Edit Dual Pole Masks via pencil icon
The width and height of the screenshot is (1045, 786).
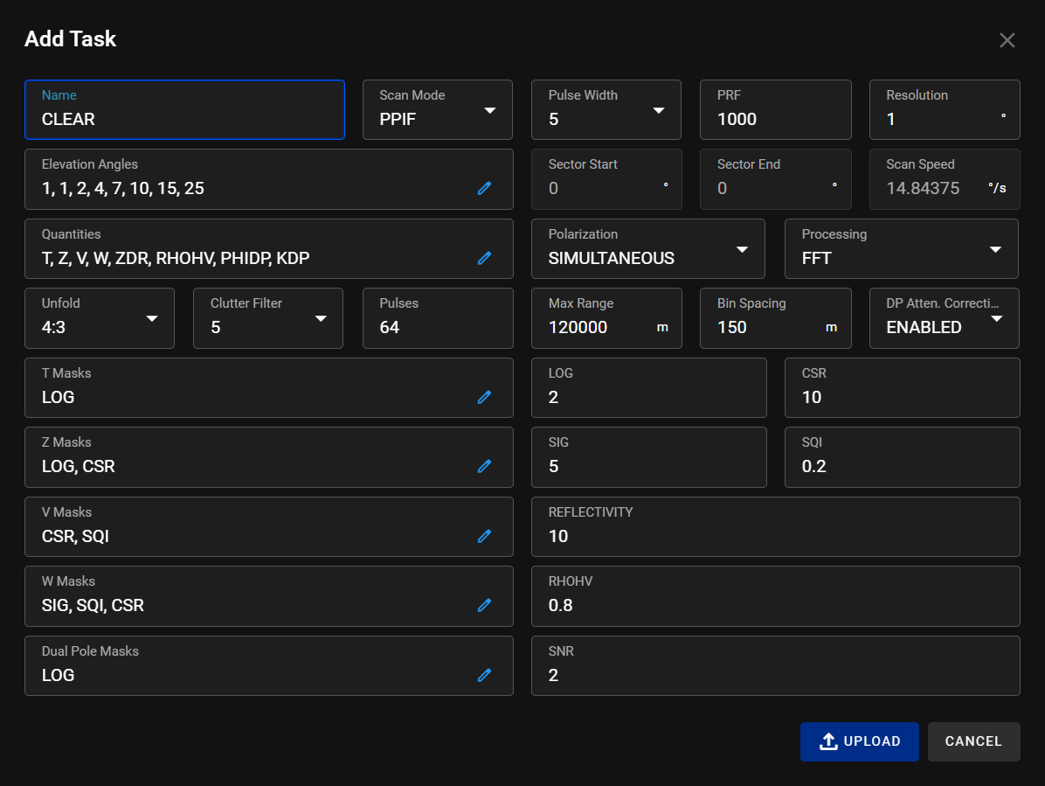point(484,675)
